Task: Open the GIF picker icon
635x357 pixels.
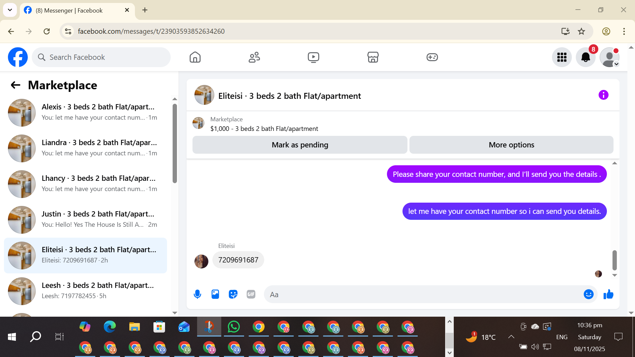Action: click(251, 294)
